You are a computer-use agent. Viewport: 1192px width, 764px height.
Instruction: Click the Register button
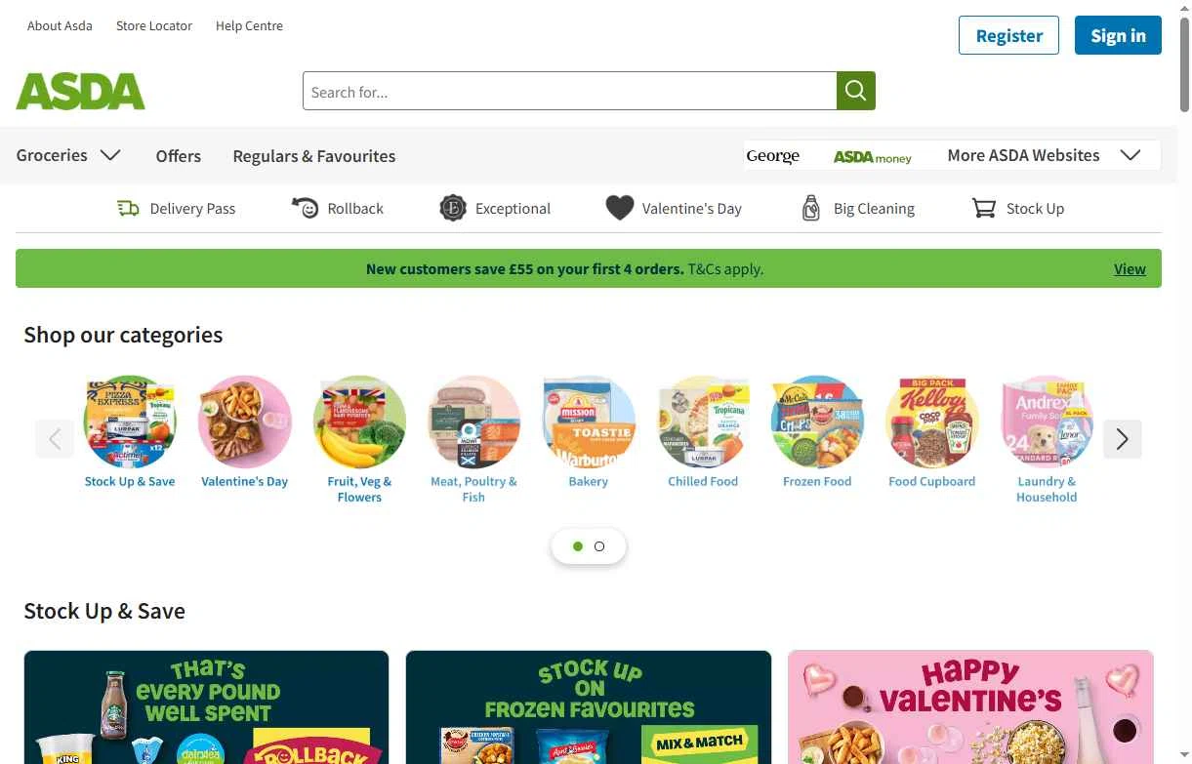coord(1008,35)
